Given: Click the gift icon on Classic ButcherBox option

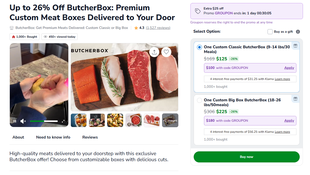Looking at the screenshot, I should tap(295, 46).
